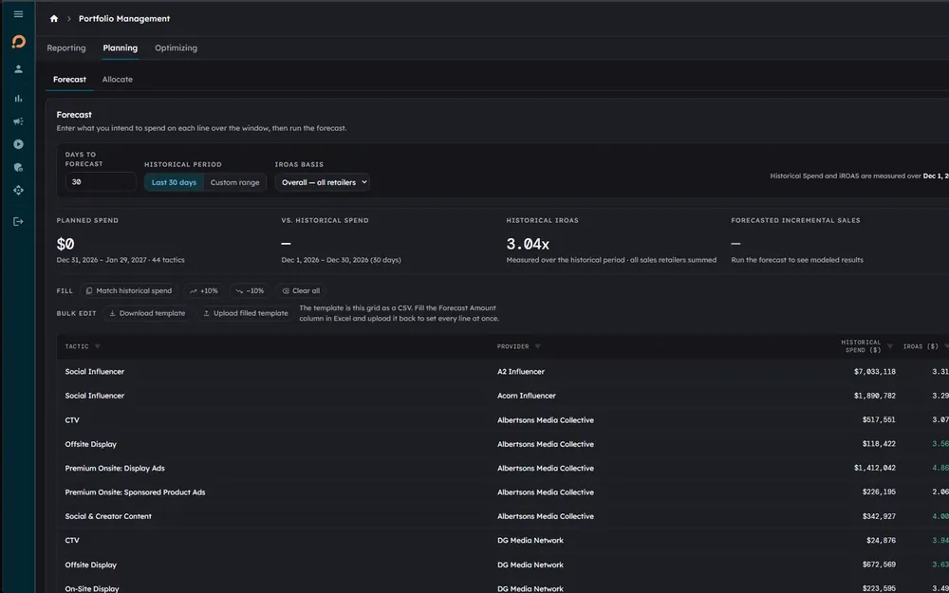Click the +10% fill button
This screenshot has height=593, width=949.
tap(204, 291)
